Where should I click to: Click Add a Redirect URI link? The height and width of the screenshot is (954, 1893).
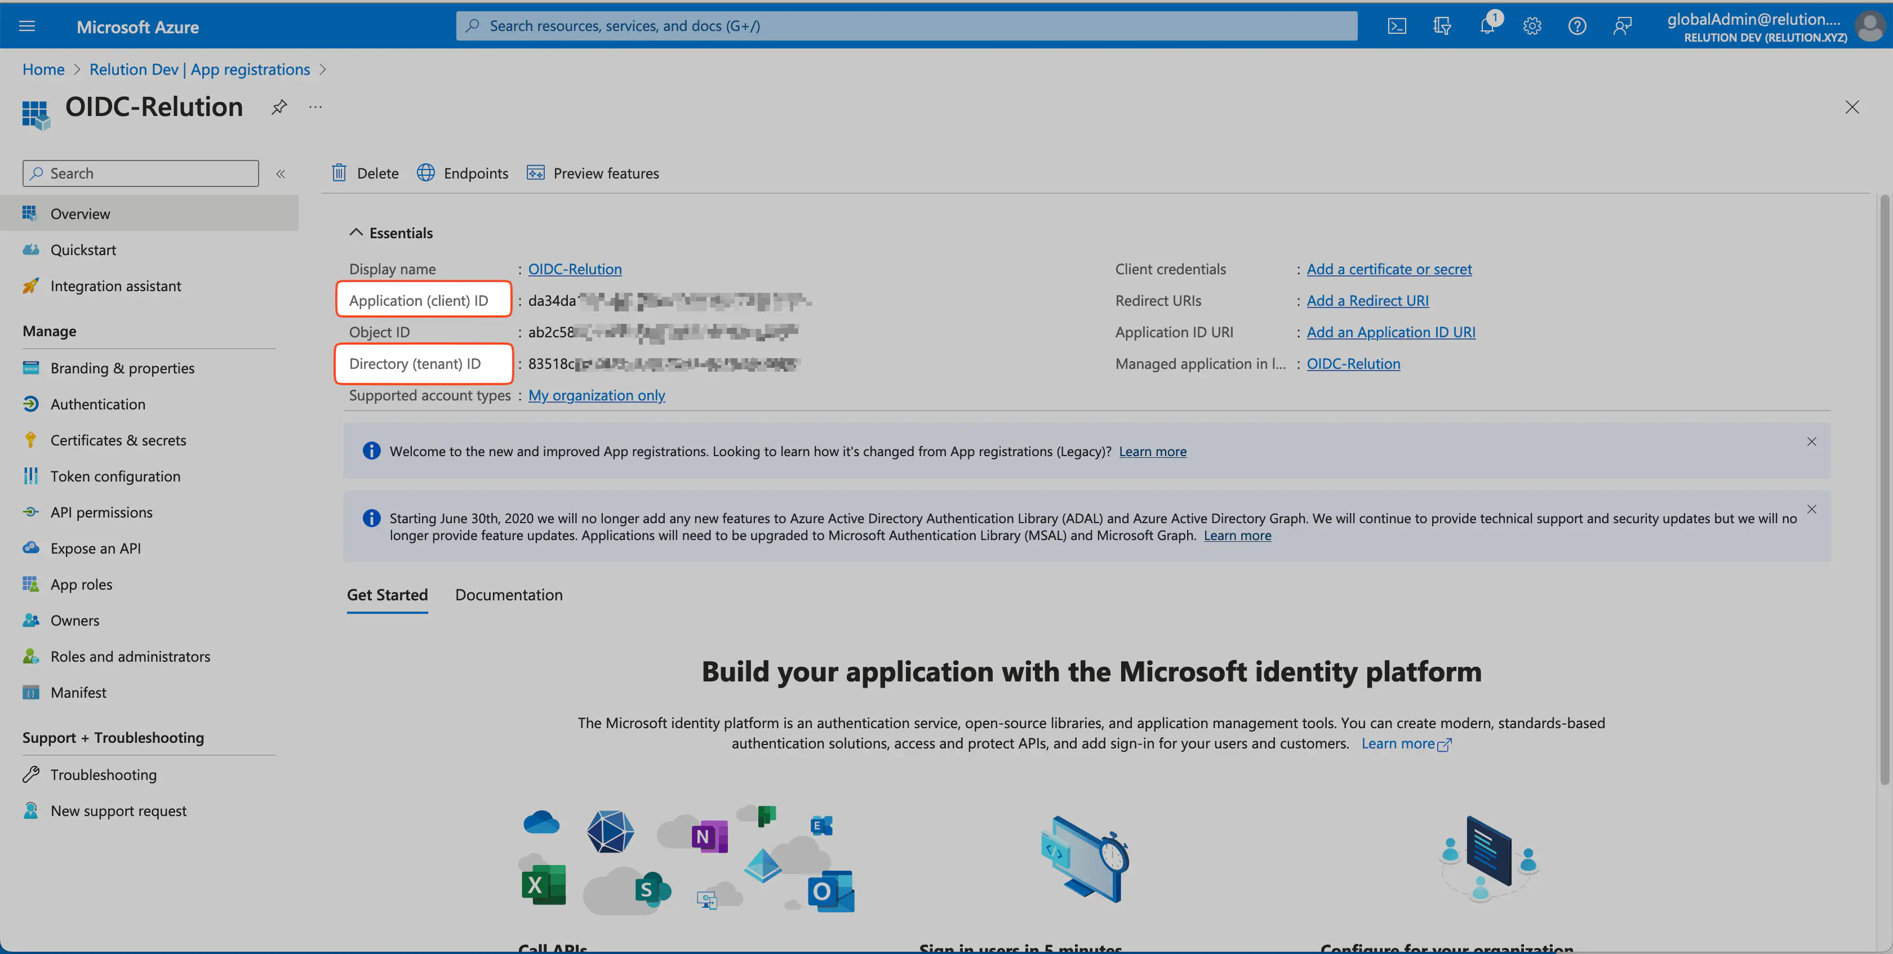pyautogui.click(x=1367, y=300)
